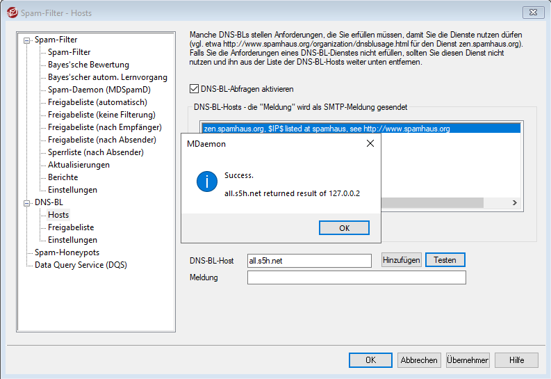Open Data Query Service (DQS) page
The width and height of the screenshot is (551, 379).
[81, 265]
